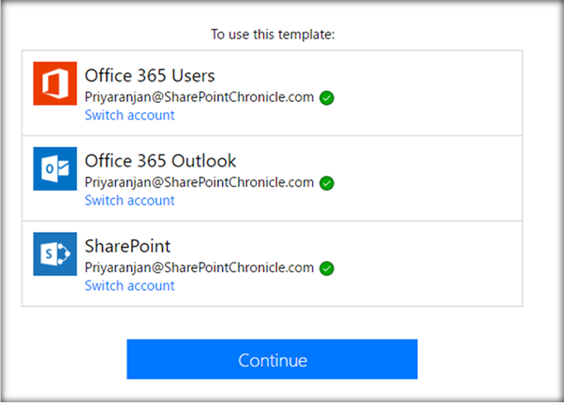
Task: Click the Office 365 Users logo icon
Action: (54, 83)
